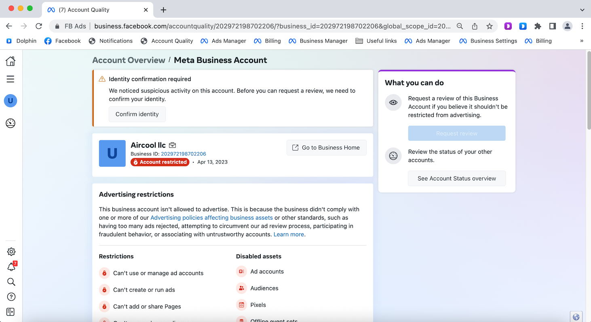The image size is (591, 322).
Task: Open the Facebook bookmark
Action: [x=63, y=41]
